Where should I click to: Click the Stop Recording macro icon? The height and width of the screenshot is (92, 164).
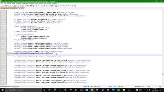[x=68, y=6]
